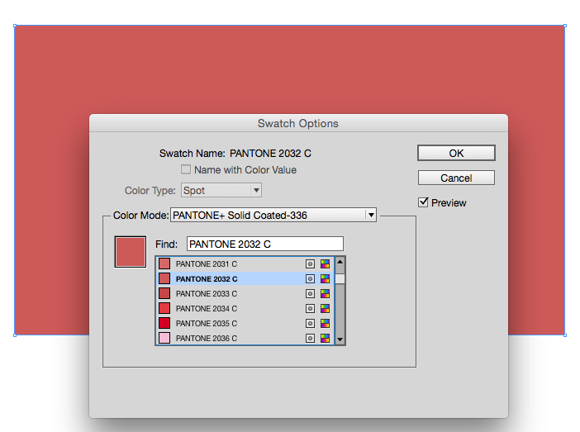Click the swatch list scroll up arrow

click(x=340, y=262)
